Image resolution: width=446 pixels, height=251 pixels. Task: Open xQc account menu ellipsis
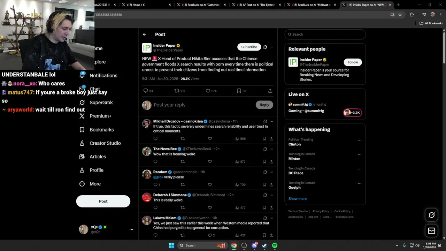click(x=131, y=229)
